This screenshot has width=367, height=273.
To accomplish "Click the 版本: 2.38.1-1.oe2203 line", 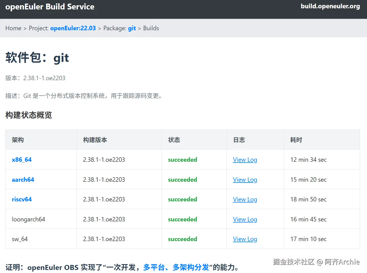I will point(35,78).
